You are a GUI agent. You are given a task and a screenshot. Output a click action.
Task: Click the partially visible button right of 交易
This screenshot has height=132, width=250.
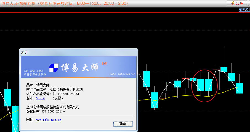point(249,3)
